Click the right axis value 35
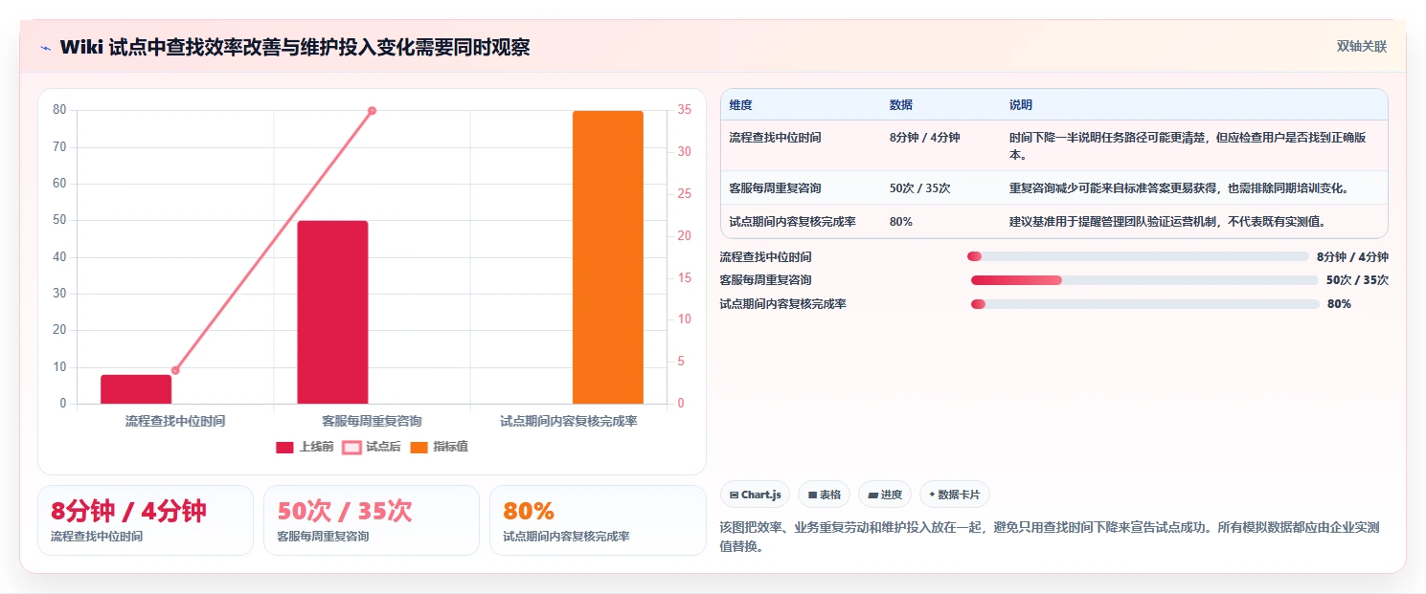The image size is (1426, 594). 684,110
